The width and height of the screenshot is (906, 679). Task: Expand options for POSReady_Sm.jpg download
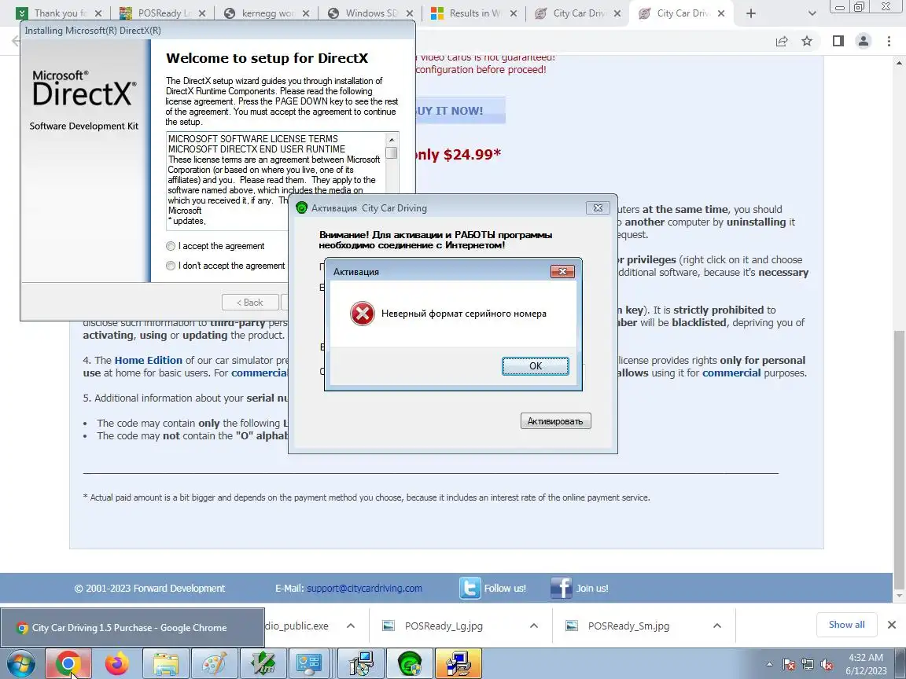pos(717,626)
